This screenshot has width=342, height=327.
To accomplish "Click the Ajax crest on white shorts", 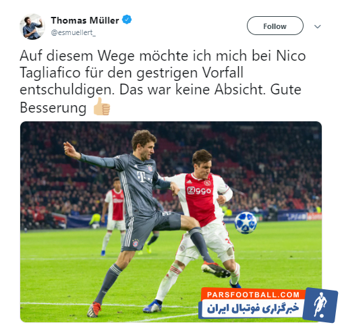I will 182,248.
